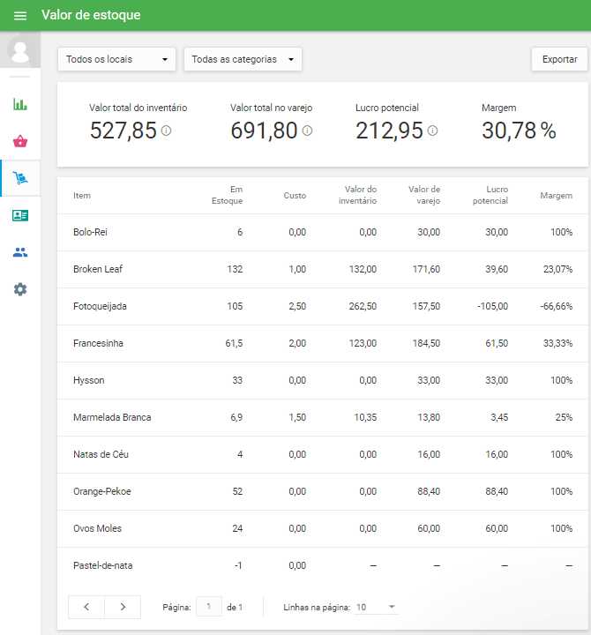The height and width of the screenshot is (635, 591).
Task: Click info icon beside Lucro potencial
Action: coord(432,131)
